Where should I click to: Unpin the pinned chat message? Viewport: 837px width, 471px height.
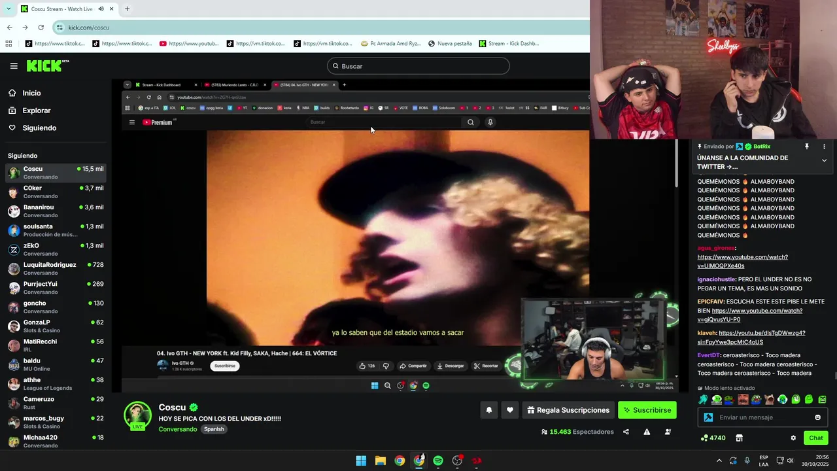(x=807, y=147)
